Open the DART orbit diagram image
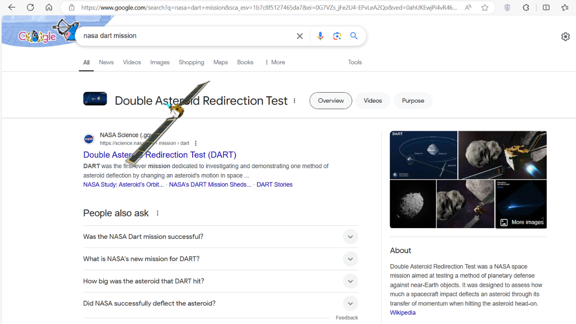 (x=423, y=155)
